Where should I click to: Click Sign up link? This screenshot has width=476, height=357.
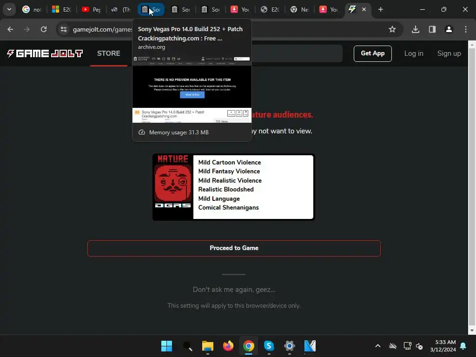point(449,53)
